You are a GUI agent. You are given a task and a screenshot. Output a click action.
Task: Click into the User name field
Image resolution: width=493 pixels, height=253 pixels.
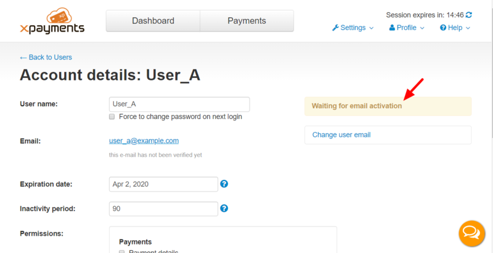[179, 104]
